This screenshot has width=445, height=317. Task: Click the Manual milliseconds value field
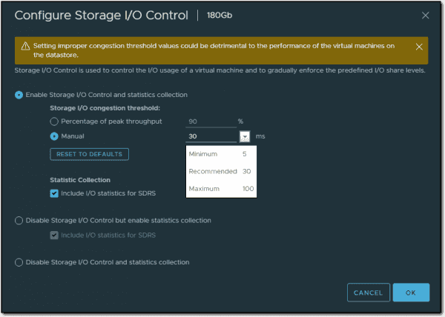209,136
